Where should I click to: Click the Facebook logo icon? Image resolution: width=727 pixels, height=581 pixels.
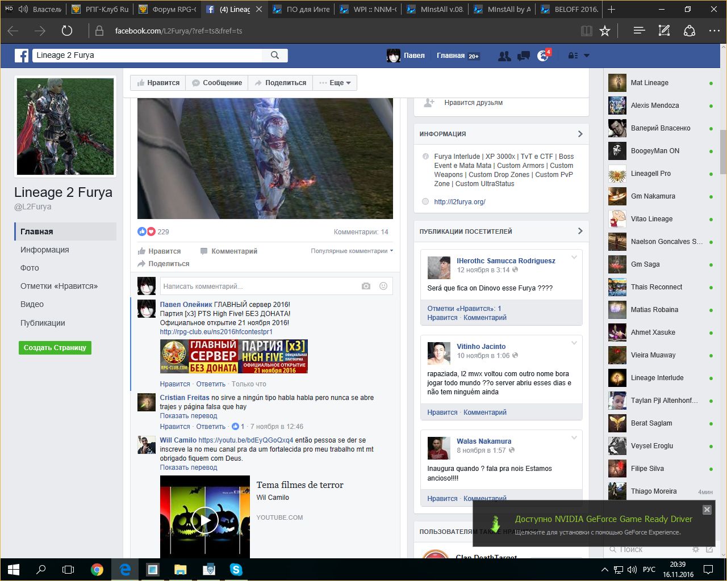point(22,56)
